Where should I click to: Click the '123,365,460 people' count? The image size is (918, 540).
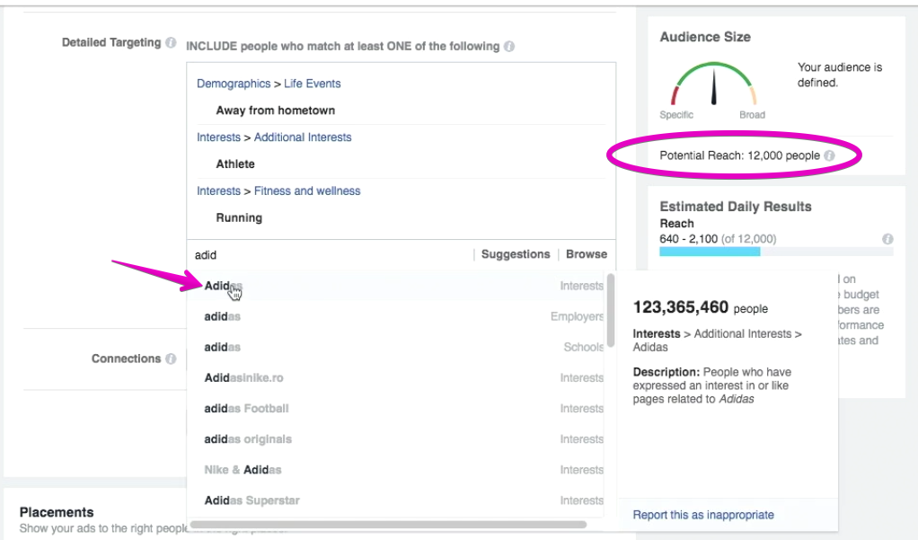(701, 307)
